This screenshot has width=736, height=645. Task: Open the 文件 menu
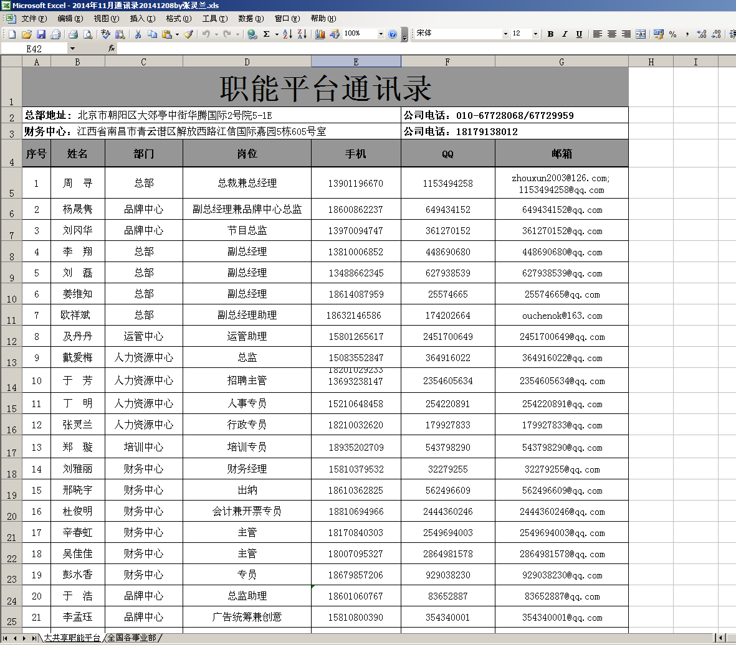(x=34, y=19)
